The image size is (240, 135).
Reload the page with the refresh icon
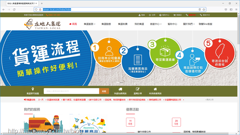click(x=14, y=9)
